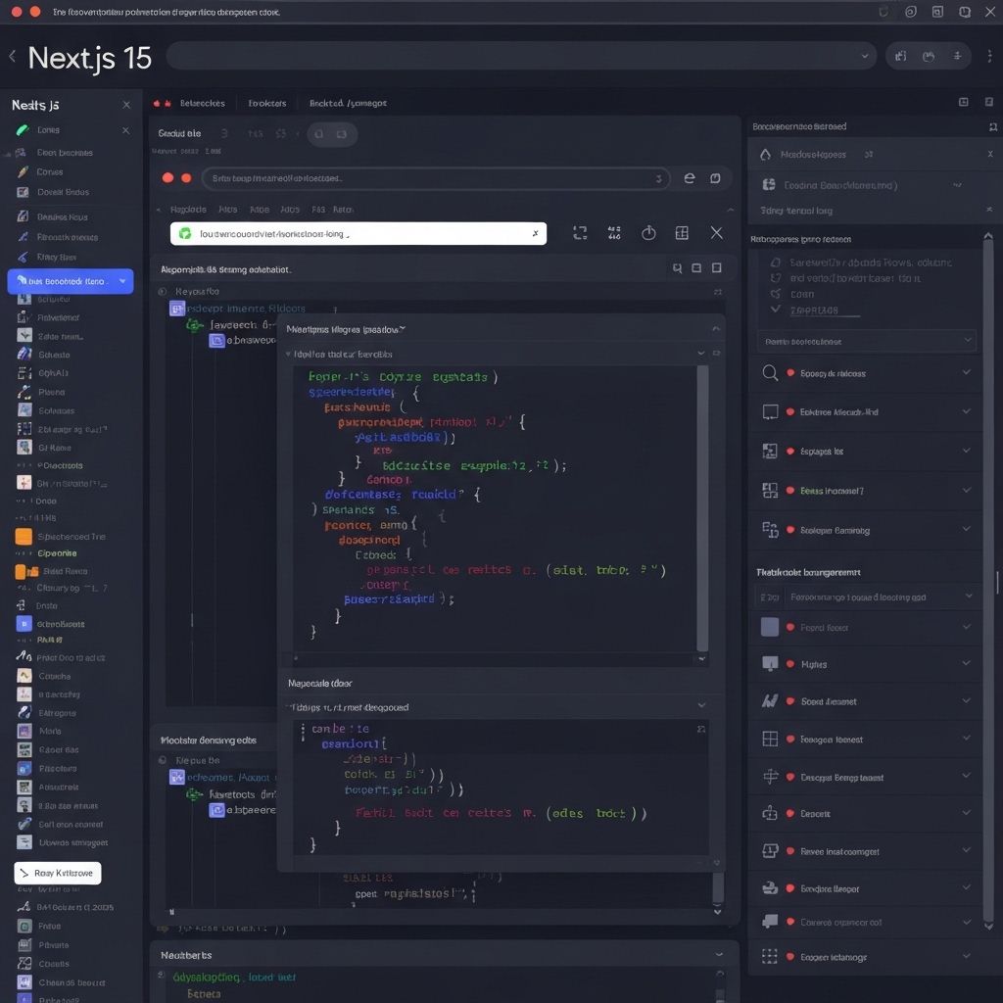Click the grid layout icon next to the power icon

coord(682,233)
